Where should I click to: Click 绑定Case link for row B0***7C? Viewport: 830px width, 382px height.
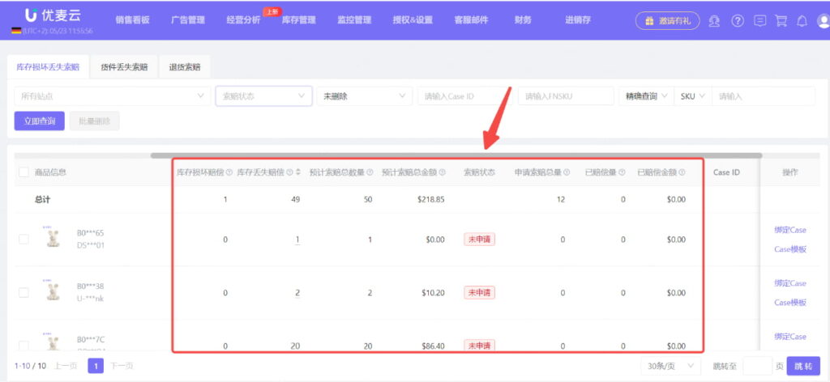pyautogui.click(x=789, y=337)
